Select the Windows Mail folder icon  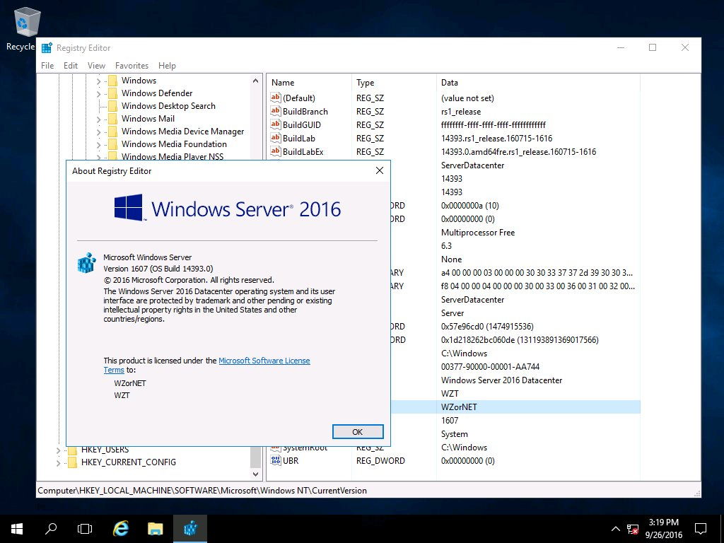[112, 119]
